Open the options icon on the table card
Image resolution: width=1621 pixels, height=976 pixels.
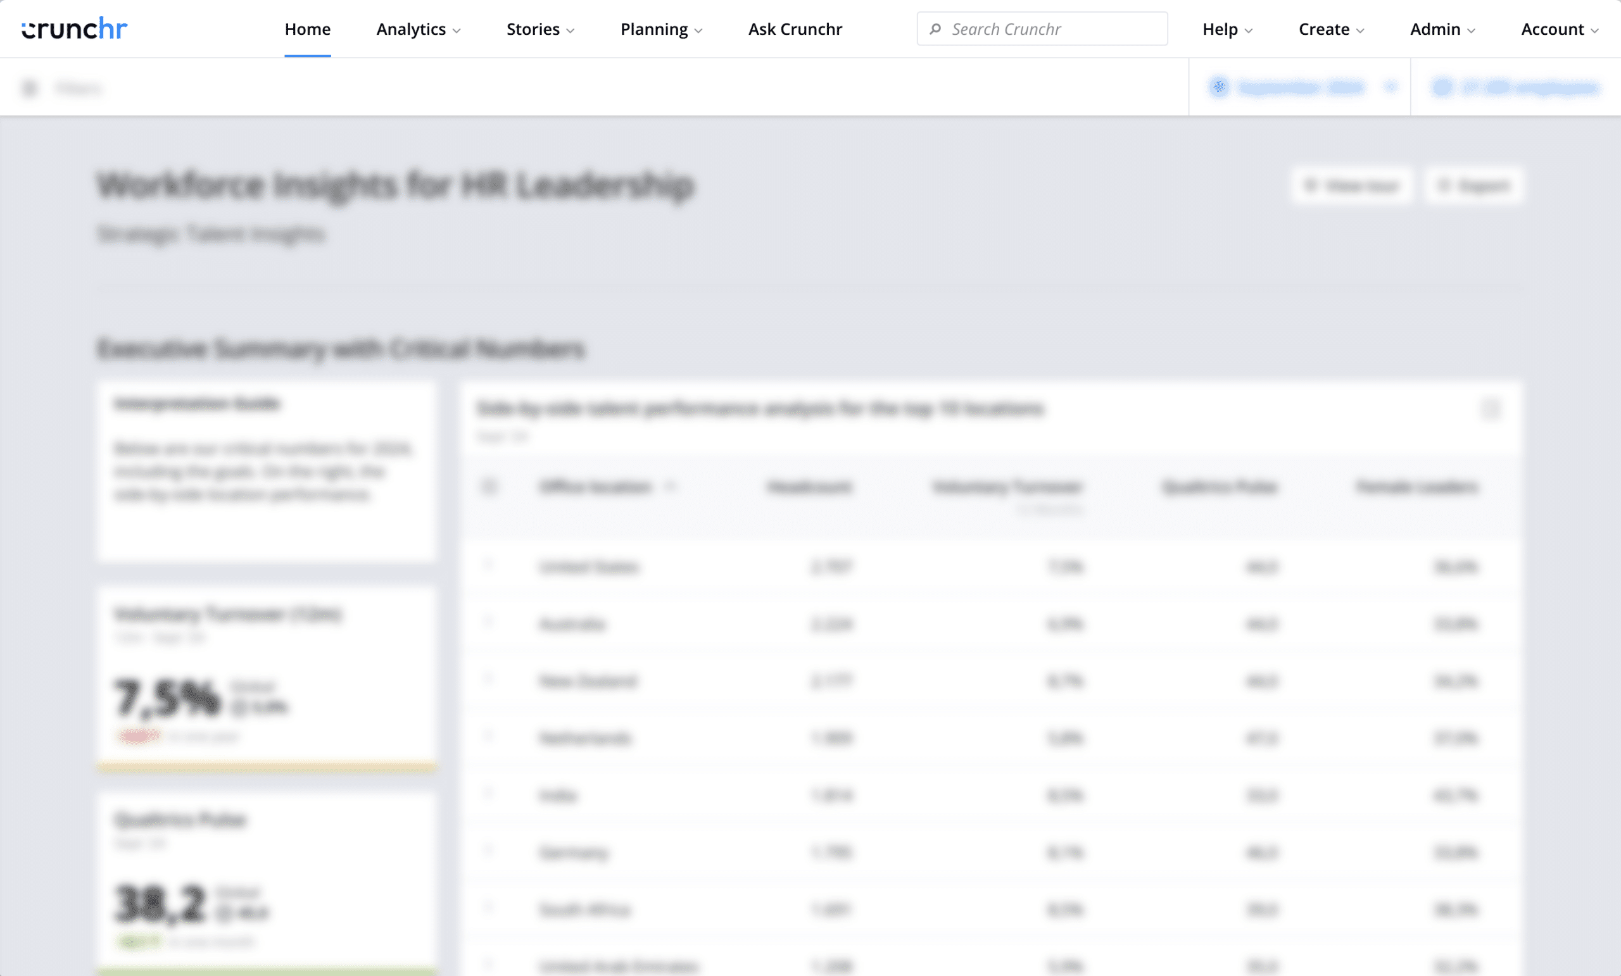(1491, 409)
